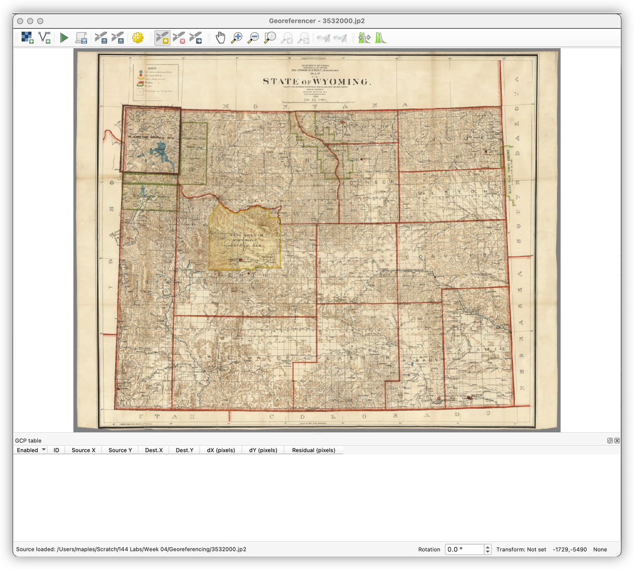This screenshot has height=569, width=634.
Task: Open the full histogram stretch tool
Action: pyautogui.click(x=381, y=38)
